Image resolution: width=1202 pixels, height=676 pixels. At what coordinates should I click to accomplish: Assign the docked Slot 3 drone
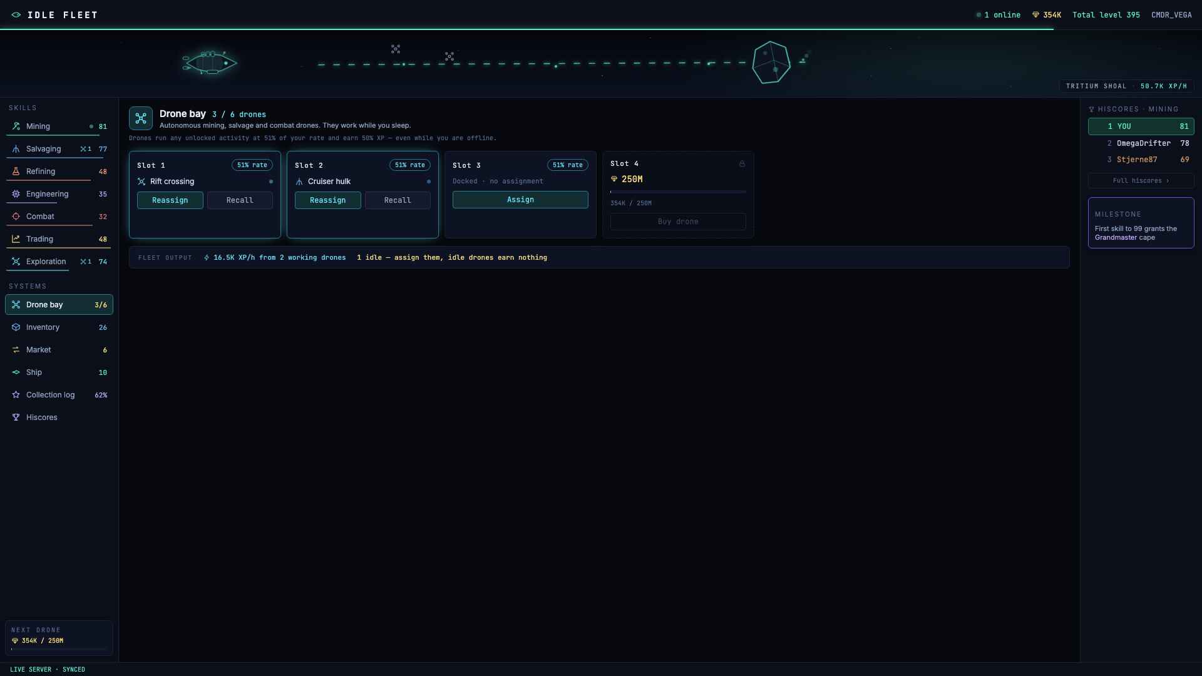[520, 200]
